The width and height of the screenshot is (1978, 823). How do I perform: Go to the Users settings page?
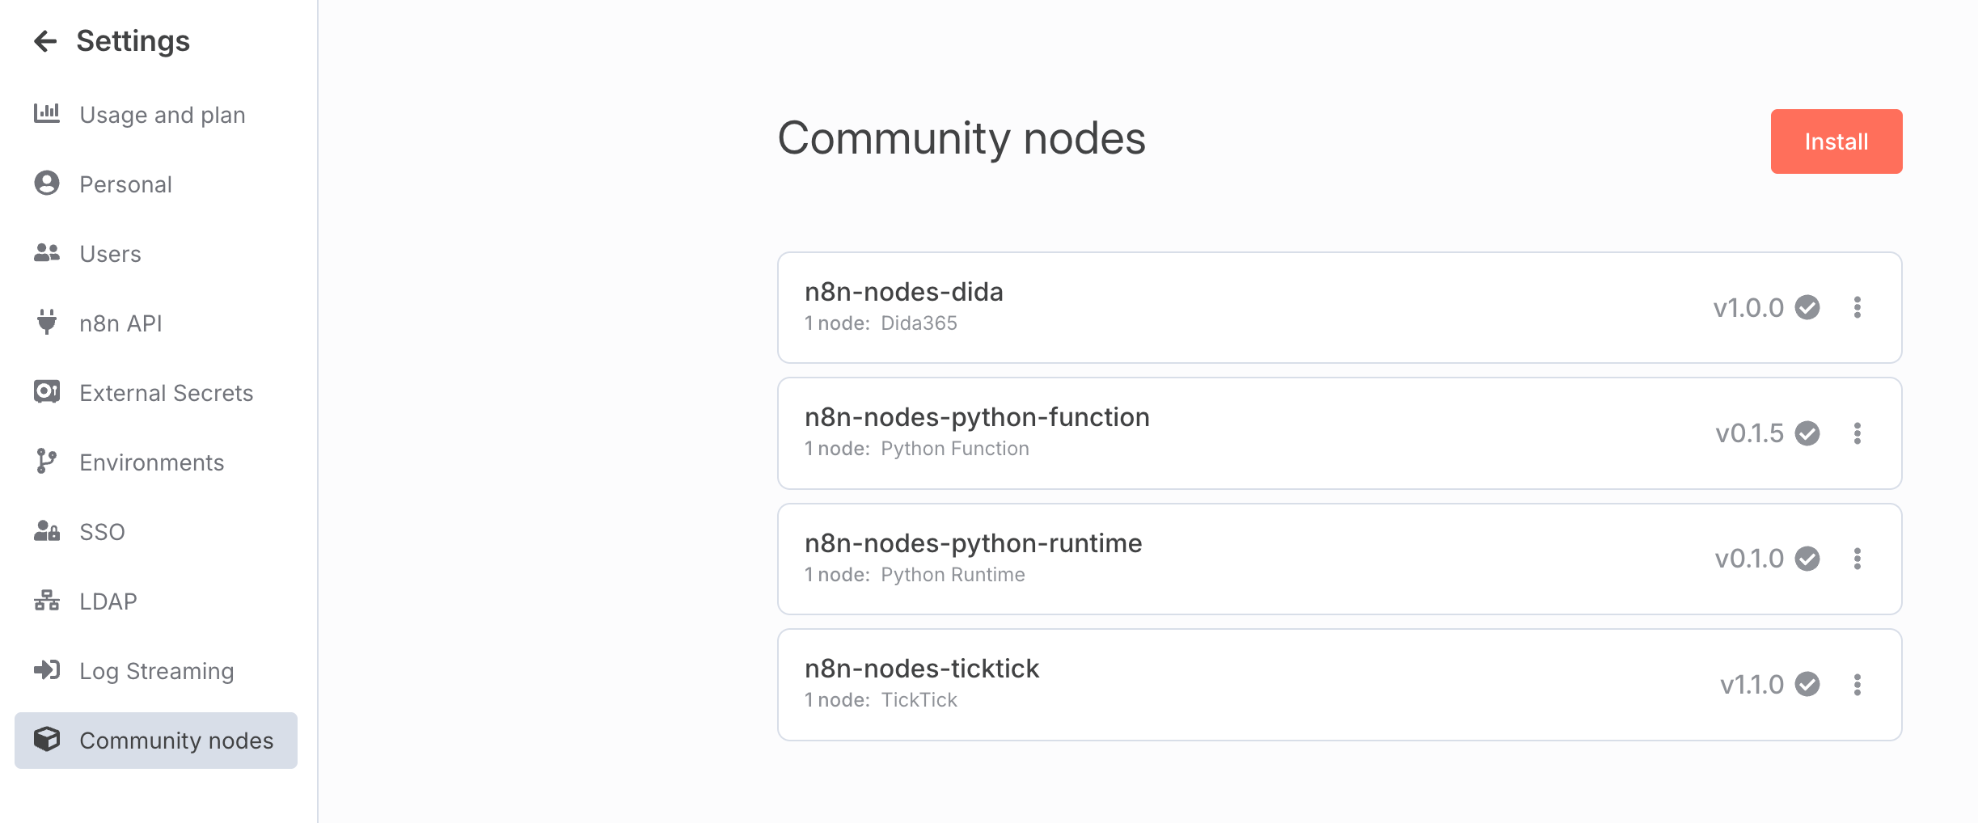pos(110,254)
